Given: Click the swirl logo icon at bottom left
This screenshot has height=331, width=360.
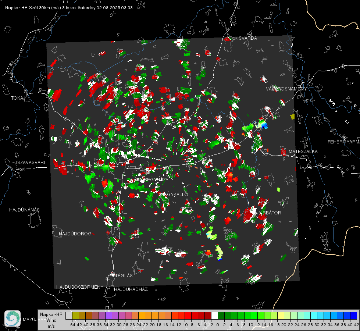Looking at the screenshot, I should (x=13, y=318).
